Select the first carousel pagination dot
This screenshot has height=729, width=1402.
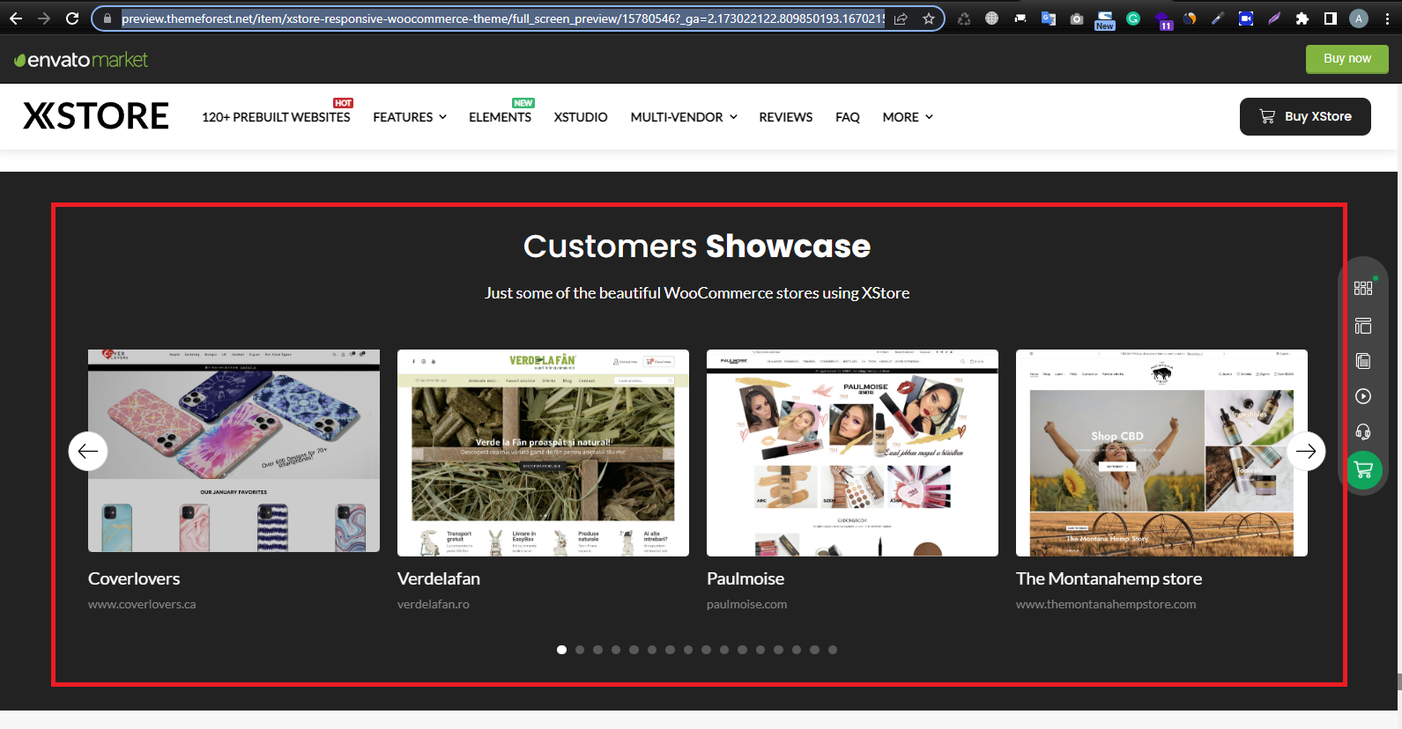561,650
